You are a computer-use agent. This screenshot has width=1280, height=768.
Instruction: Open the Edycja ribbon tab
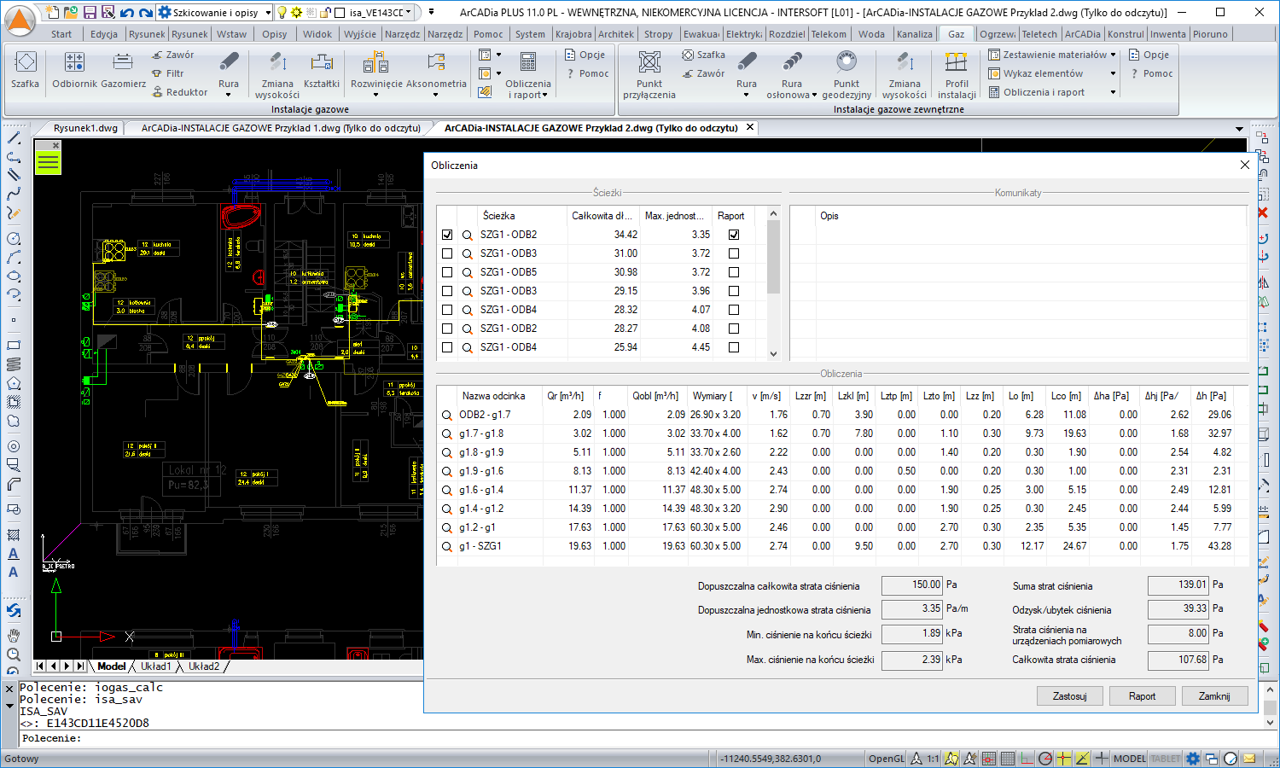pyautogui.click(x=104, y=34)
